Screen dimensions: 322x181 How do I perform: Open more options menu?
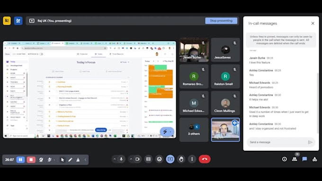(192, 159)
